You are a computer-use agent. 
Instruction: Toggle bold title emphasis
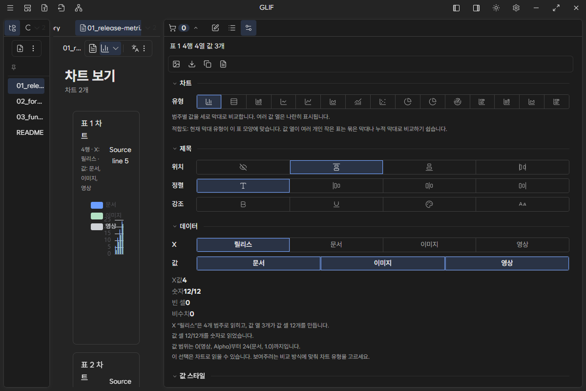point(243,204)
